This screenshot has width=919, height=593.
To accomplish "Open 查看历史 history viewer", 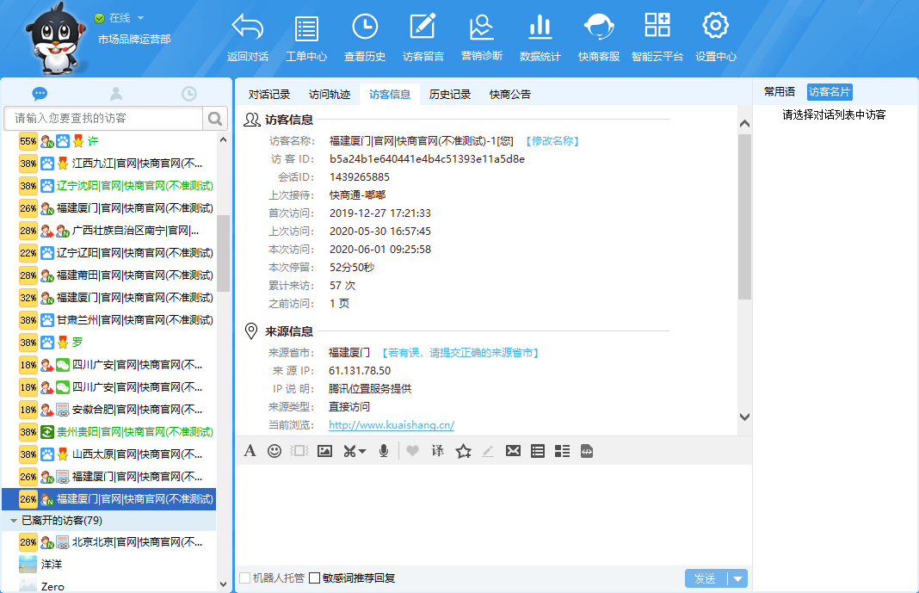I will click(x=365, y=37).
